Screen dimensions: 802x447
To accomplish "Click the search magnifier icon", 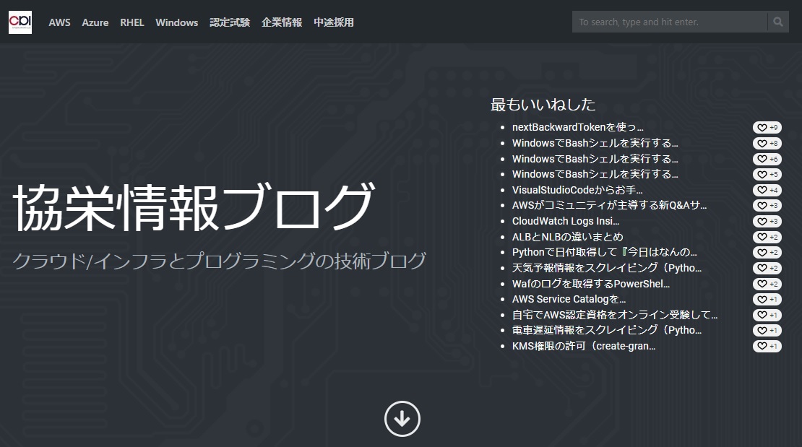I will pos(778,22).
